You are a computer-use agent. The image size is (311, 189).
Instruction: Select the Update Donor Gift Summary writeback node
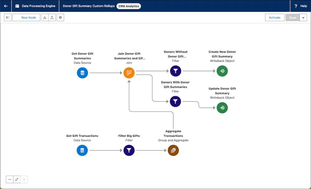coord(222,108)
